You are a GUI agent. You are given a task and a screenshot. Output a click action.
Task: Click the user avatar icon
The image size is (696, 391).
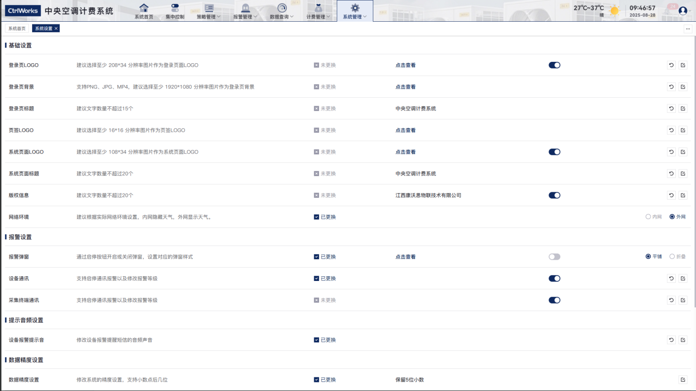coord(682,10)
